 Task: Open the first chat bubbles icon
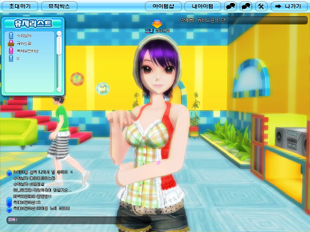[230, 7]
